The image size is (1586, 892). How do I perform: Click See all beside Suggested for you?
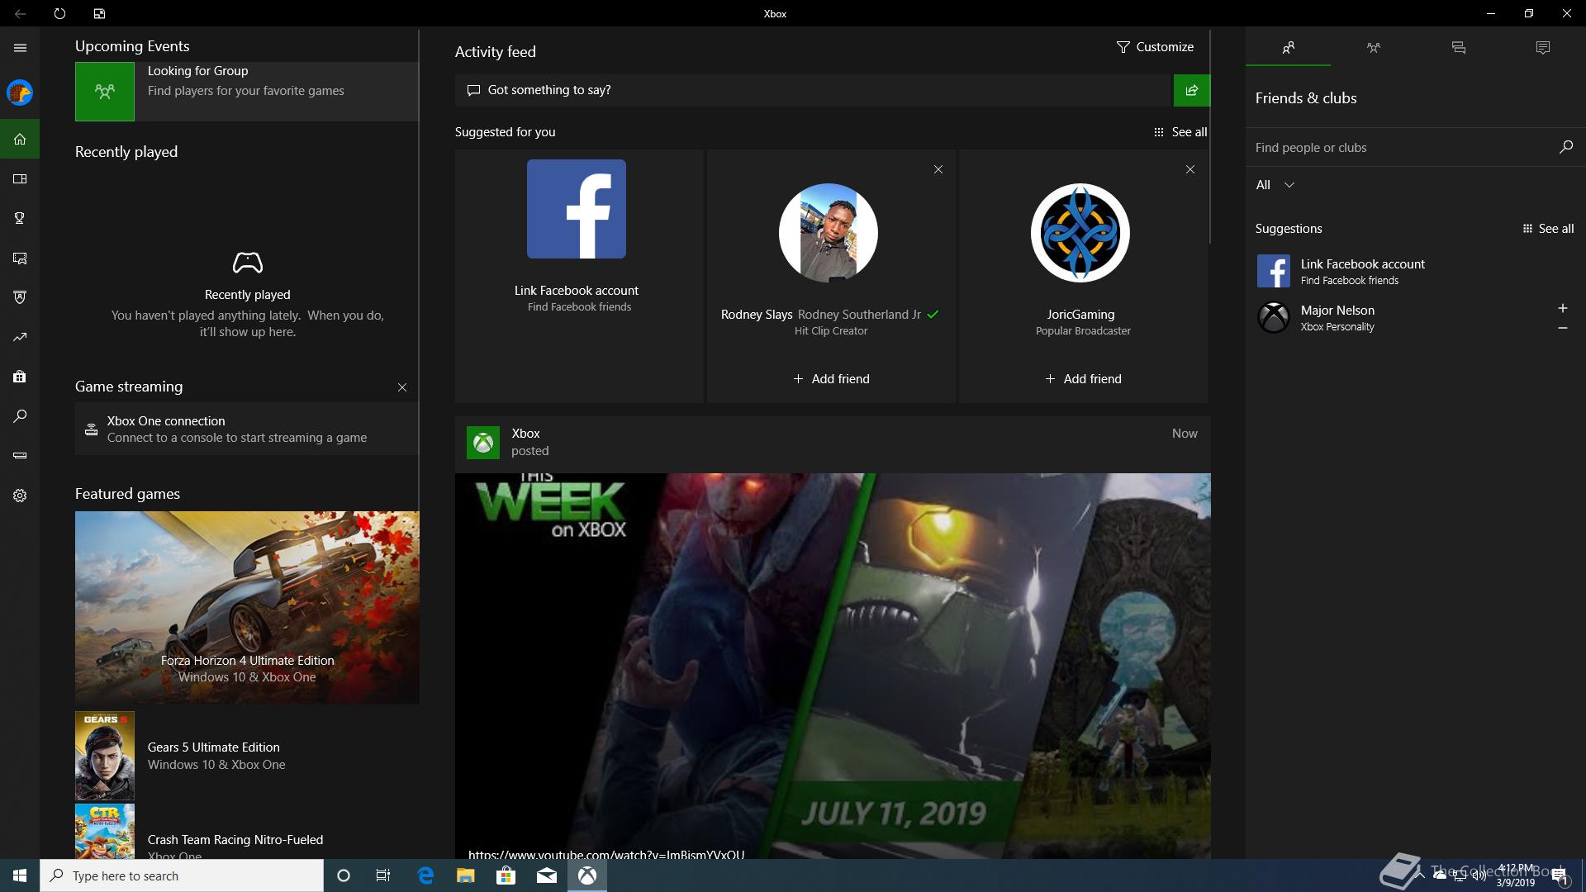tap(1180, 132)
